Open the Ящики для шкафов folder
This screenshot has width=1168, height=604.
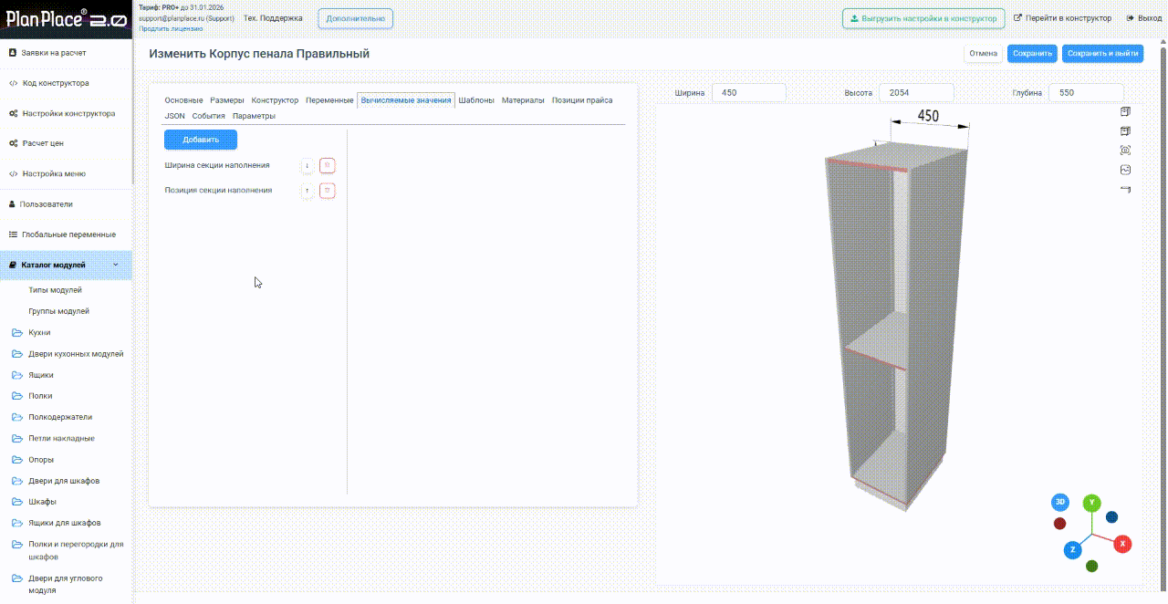[64, 523]
